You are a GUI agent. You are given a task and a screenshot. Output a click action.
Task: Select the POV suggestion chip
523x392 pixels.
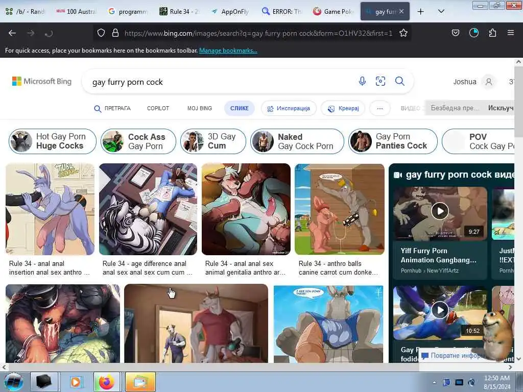(479, 141)
